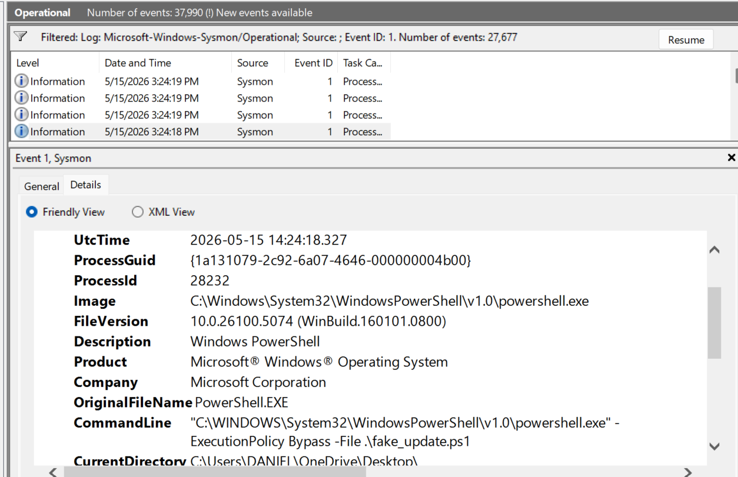Click horizontal scrollbar left arrow

point(52,472)
